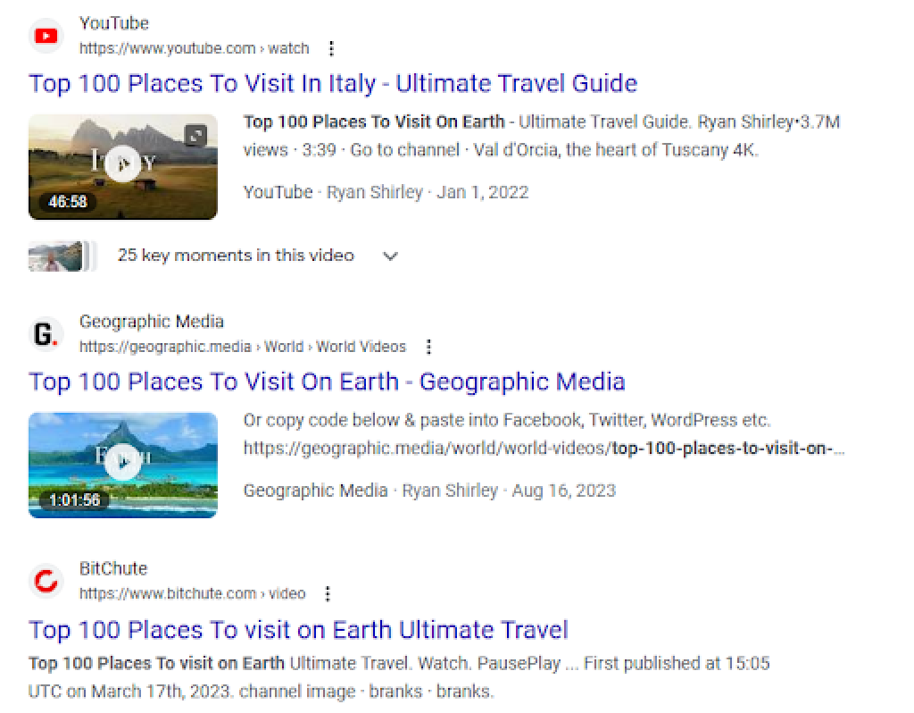Open BitChute Top 100 Places Ultimate Travel link

pos(298,630)
